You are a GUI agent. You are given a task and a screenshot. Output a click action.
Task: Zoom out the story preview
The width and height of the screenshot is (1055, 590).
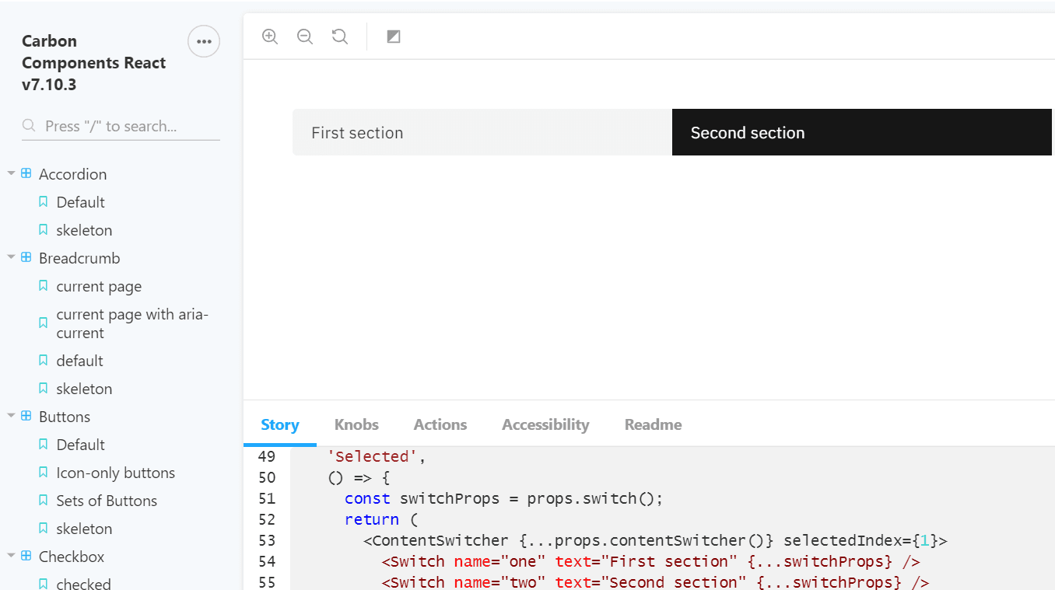[305, 37]
